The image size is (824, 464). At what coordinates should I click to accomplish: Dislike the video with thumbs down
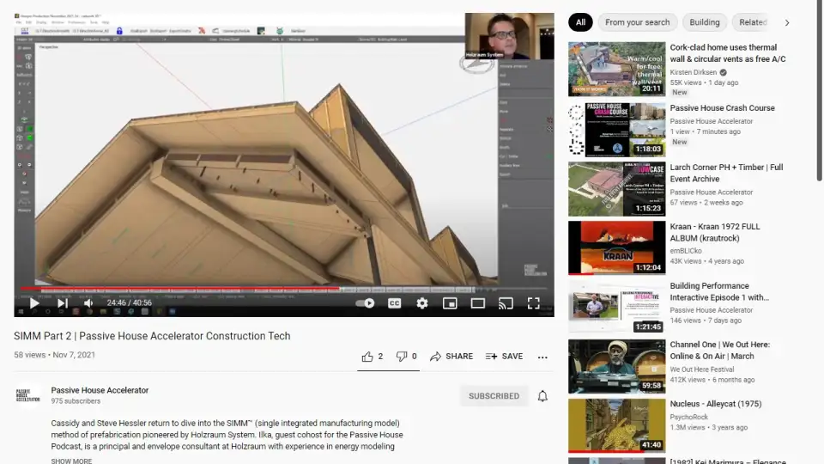click(406, 357)
